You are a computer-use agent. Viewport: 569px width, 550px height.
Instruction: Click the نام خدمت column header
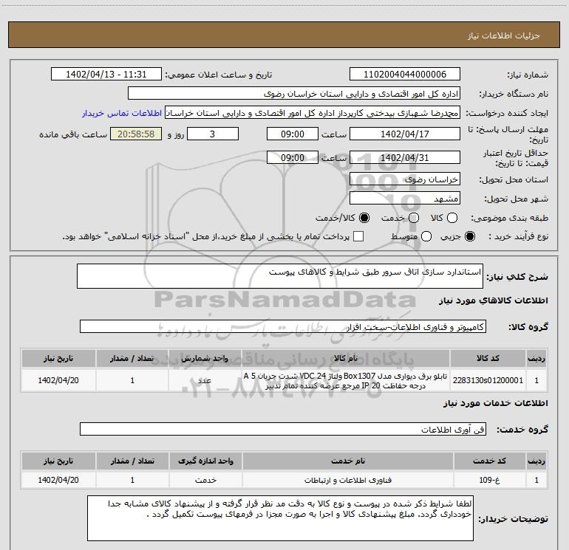coord(347,461)
